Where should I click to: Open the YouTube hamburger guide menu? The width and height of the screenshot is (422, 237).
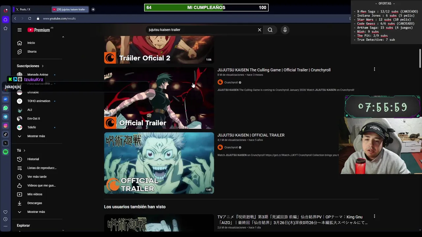[19, 30]
